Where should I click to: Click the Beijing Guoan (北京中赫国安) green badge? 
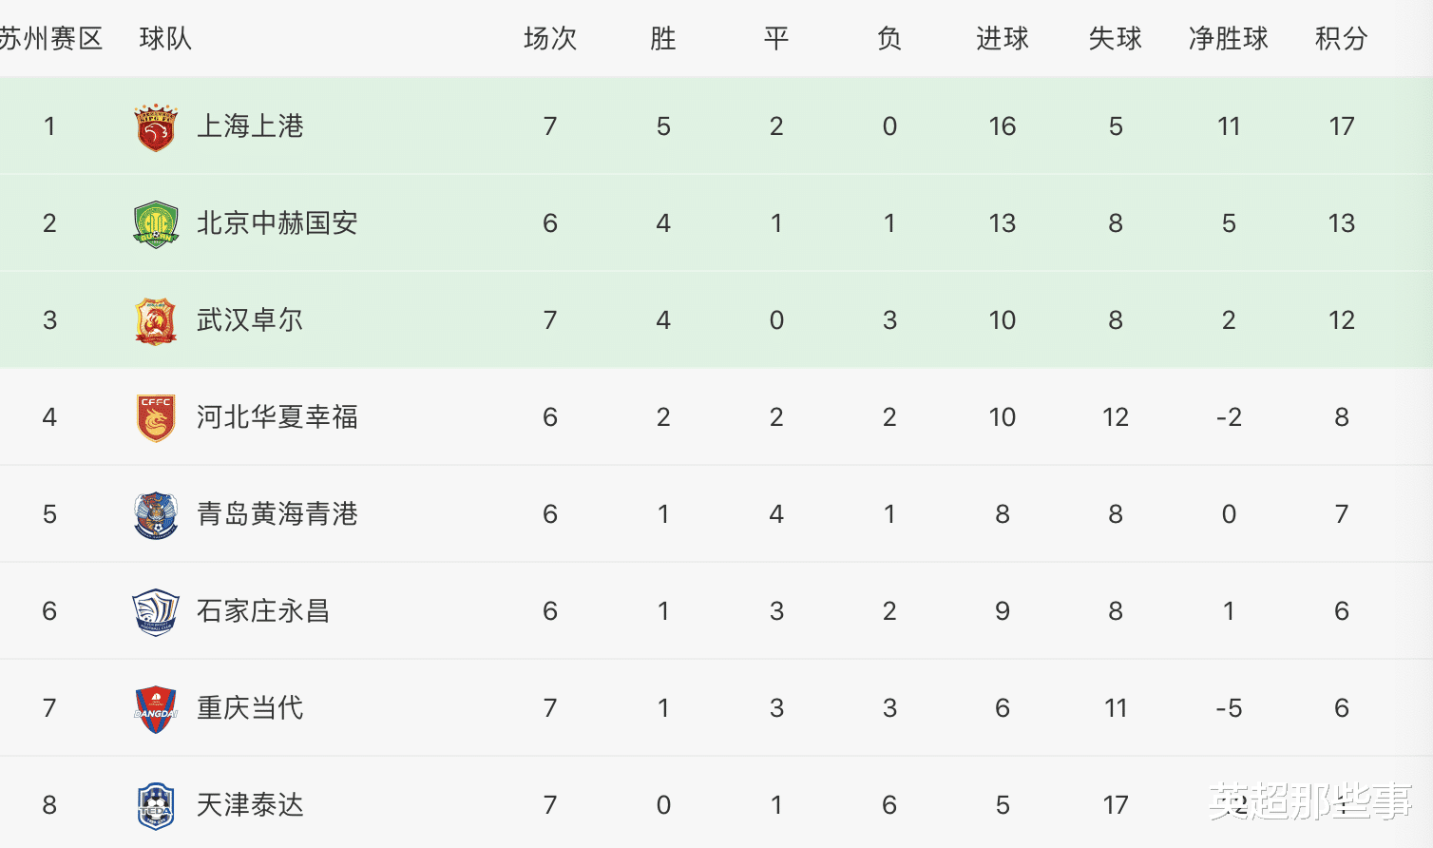[x=156, y=224]
